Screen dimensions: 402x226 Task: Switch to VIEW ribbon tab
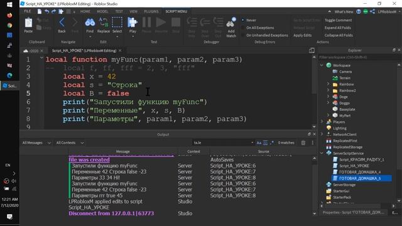point(133,11)
